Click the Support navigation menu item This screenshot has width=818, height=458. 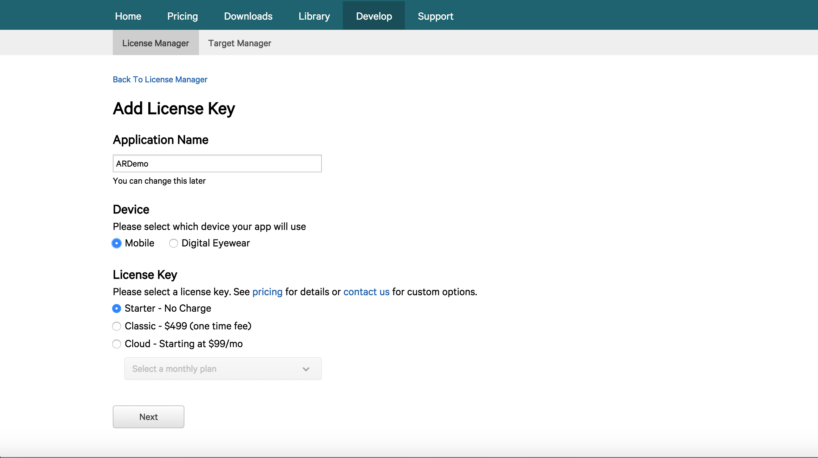435,16
